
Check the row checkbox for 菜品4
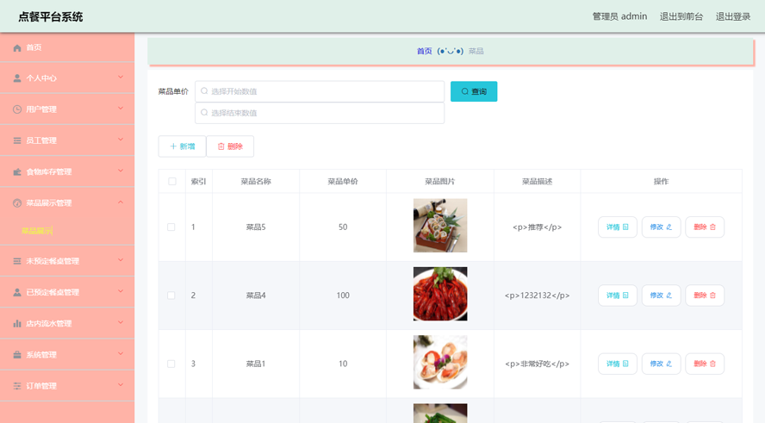pyautogui.click(x=171, y=295)
